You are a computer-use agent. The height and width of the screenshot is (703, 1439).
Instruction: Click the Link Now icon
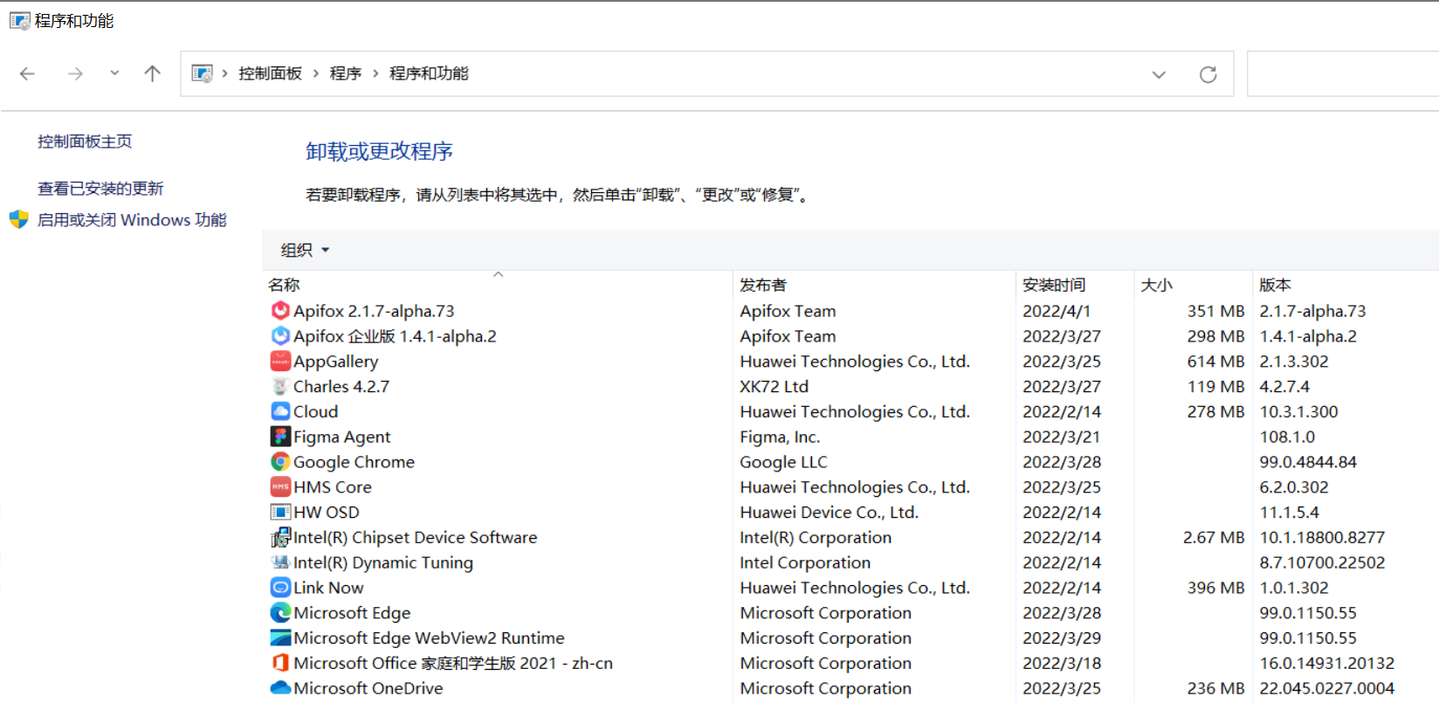280,588
